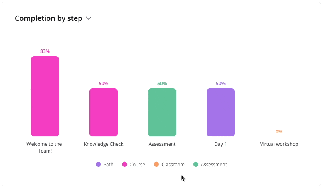The height and width of the screenshot is (188, 321).
Task: Click the green Assessment legend dot
Action: pos(196,164)
